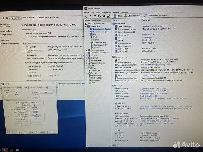Click the Validate button in CPU-Z
The width and height of the screenshot is (203, 152).
pos(43,133)
